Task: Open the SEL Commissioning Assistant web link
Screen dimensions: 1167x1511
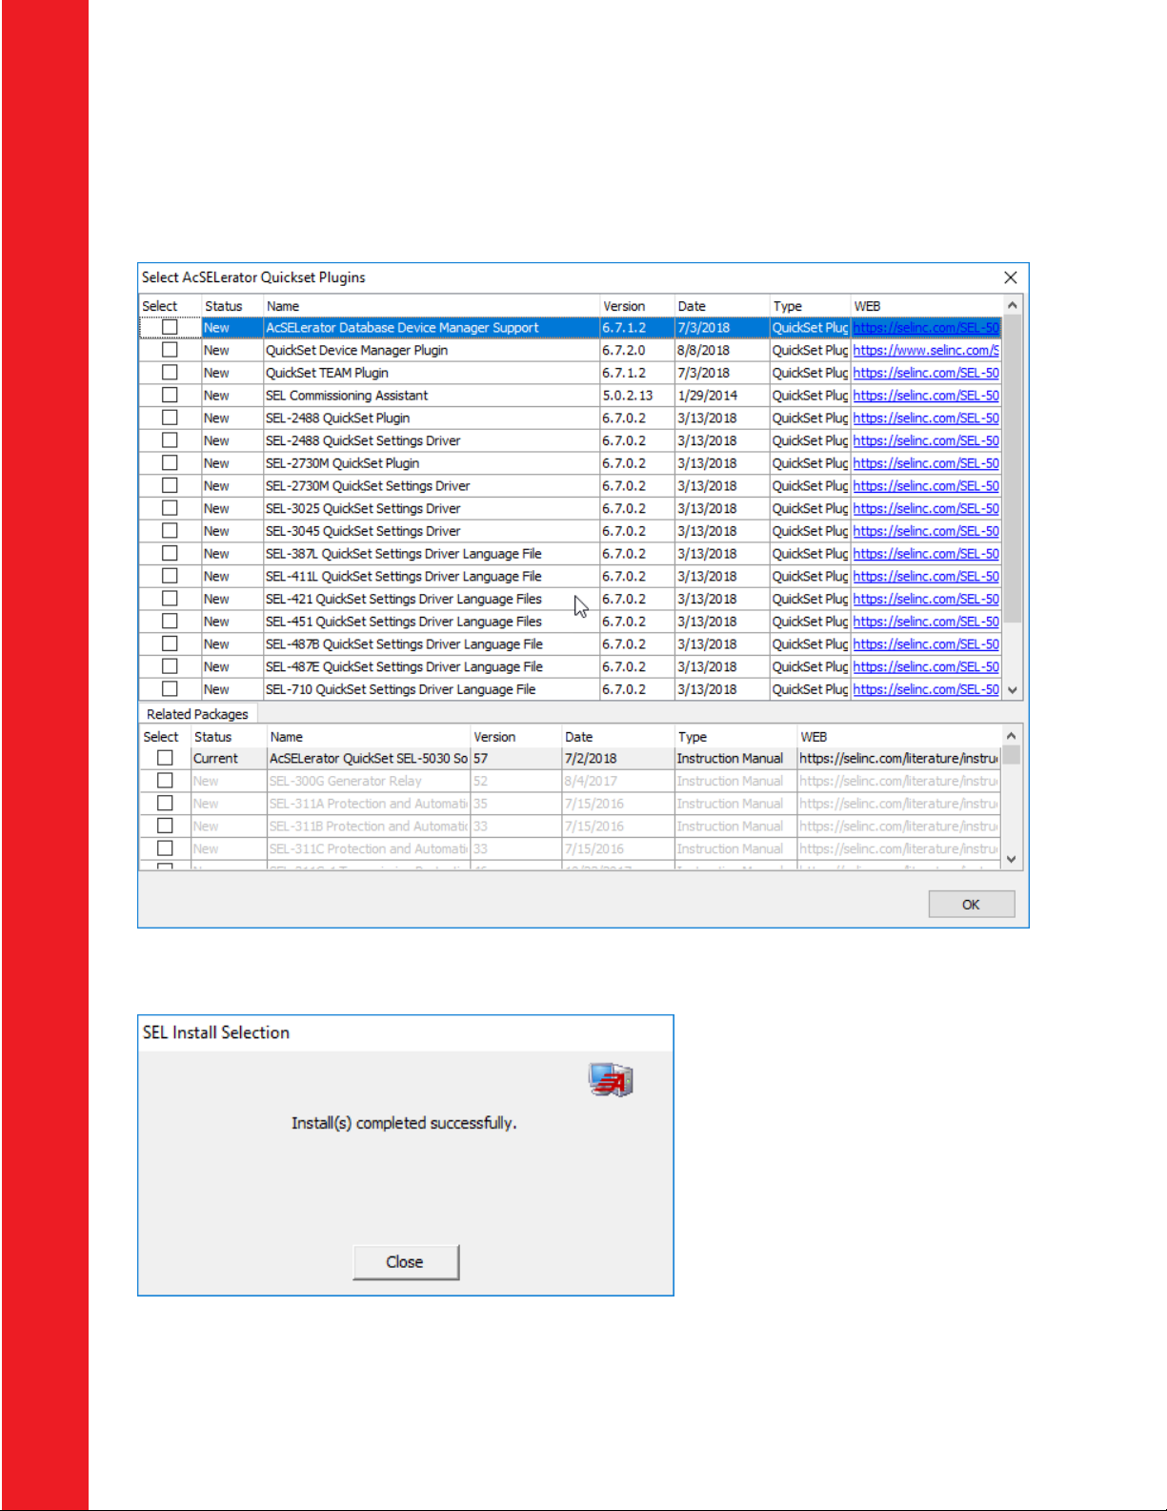Action: 926,396
